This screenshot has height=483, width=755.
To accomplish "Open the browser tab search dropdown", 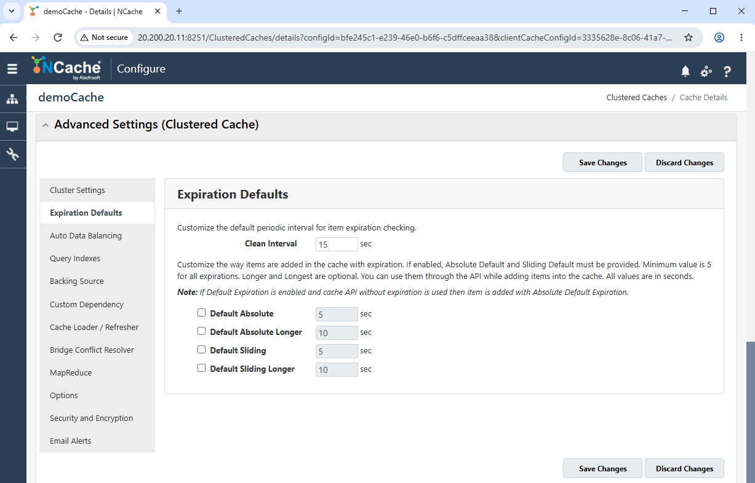I will [11, 11].
